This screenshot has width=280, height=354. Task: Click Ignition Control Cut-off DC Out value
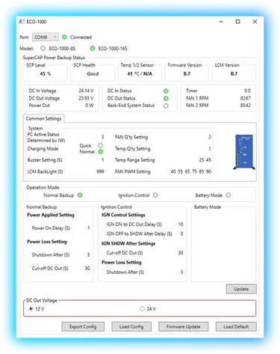pos(181,253)
